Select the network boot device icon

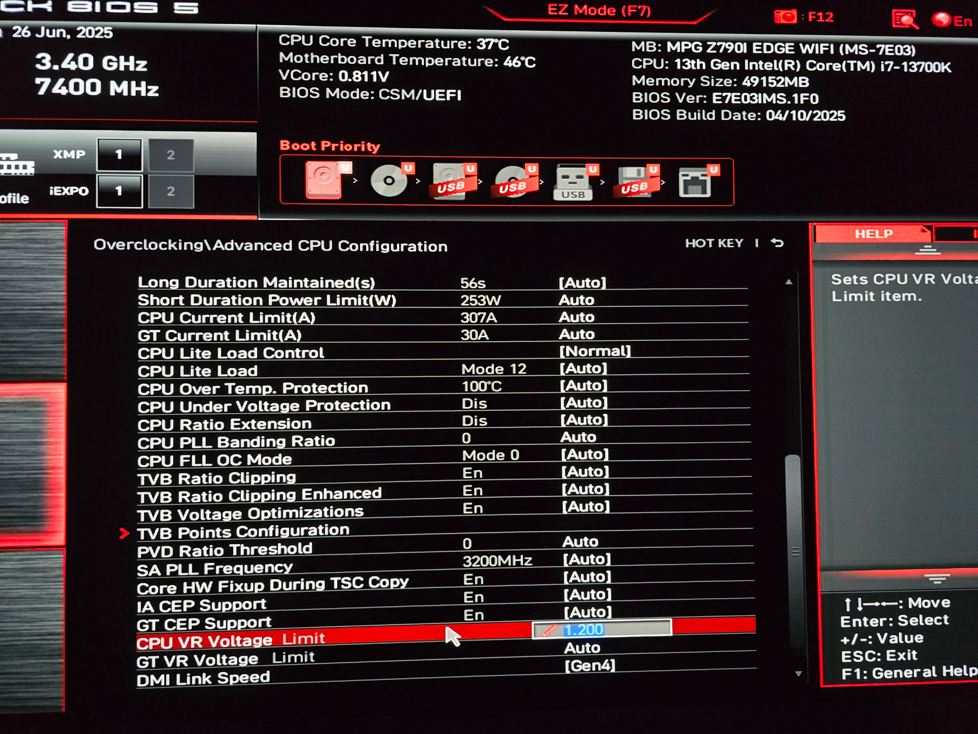pos(696,182)
